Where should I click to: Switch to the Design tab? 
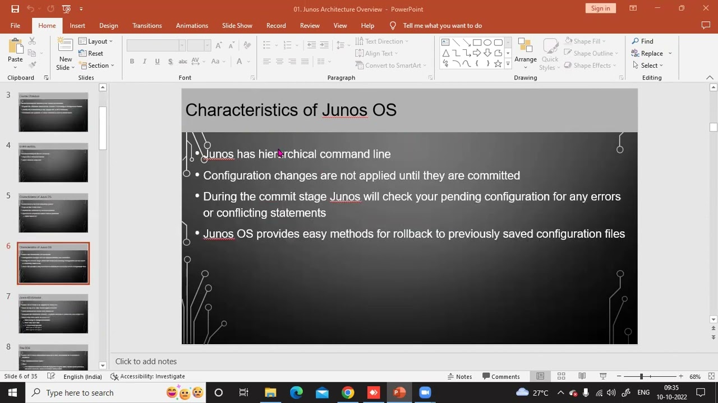[x=108, y=26]
